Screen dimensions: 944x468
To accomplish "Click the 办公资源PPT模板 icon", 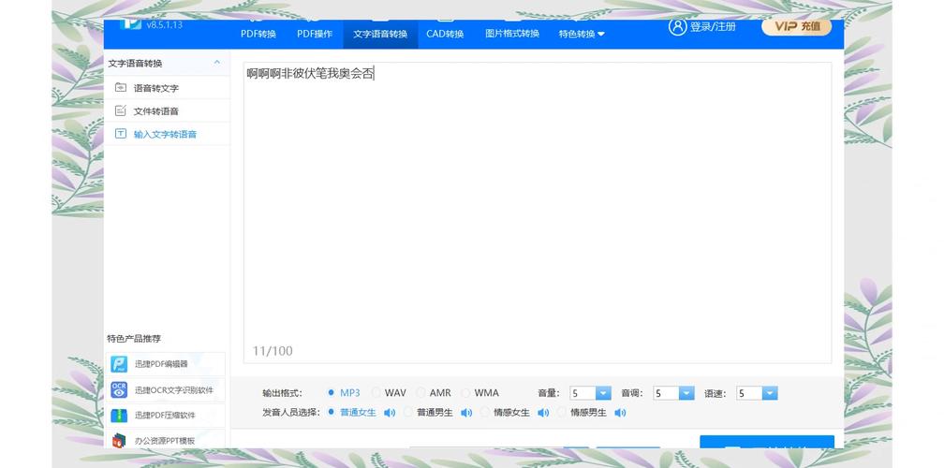I will click(119, 440).
